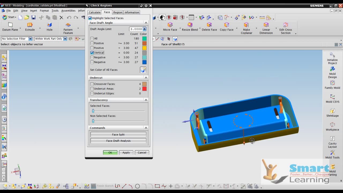Enable the Negative < 3.00 checkbox
The image size is (343, 193).
(x=92, y=57)
